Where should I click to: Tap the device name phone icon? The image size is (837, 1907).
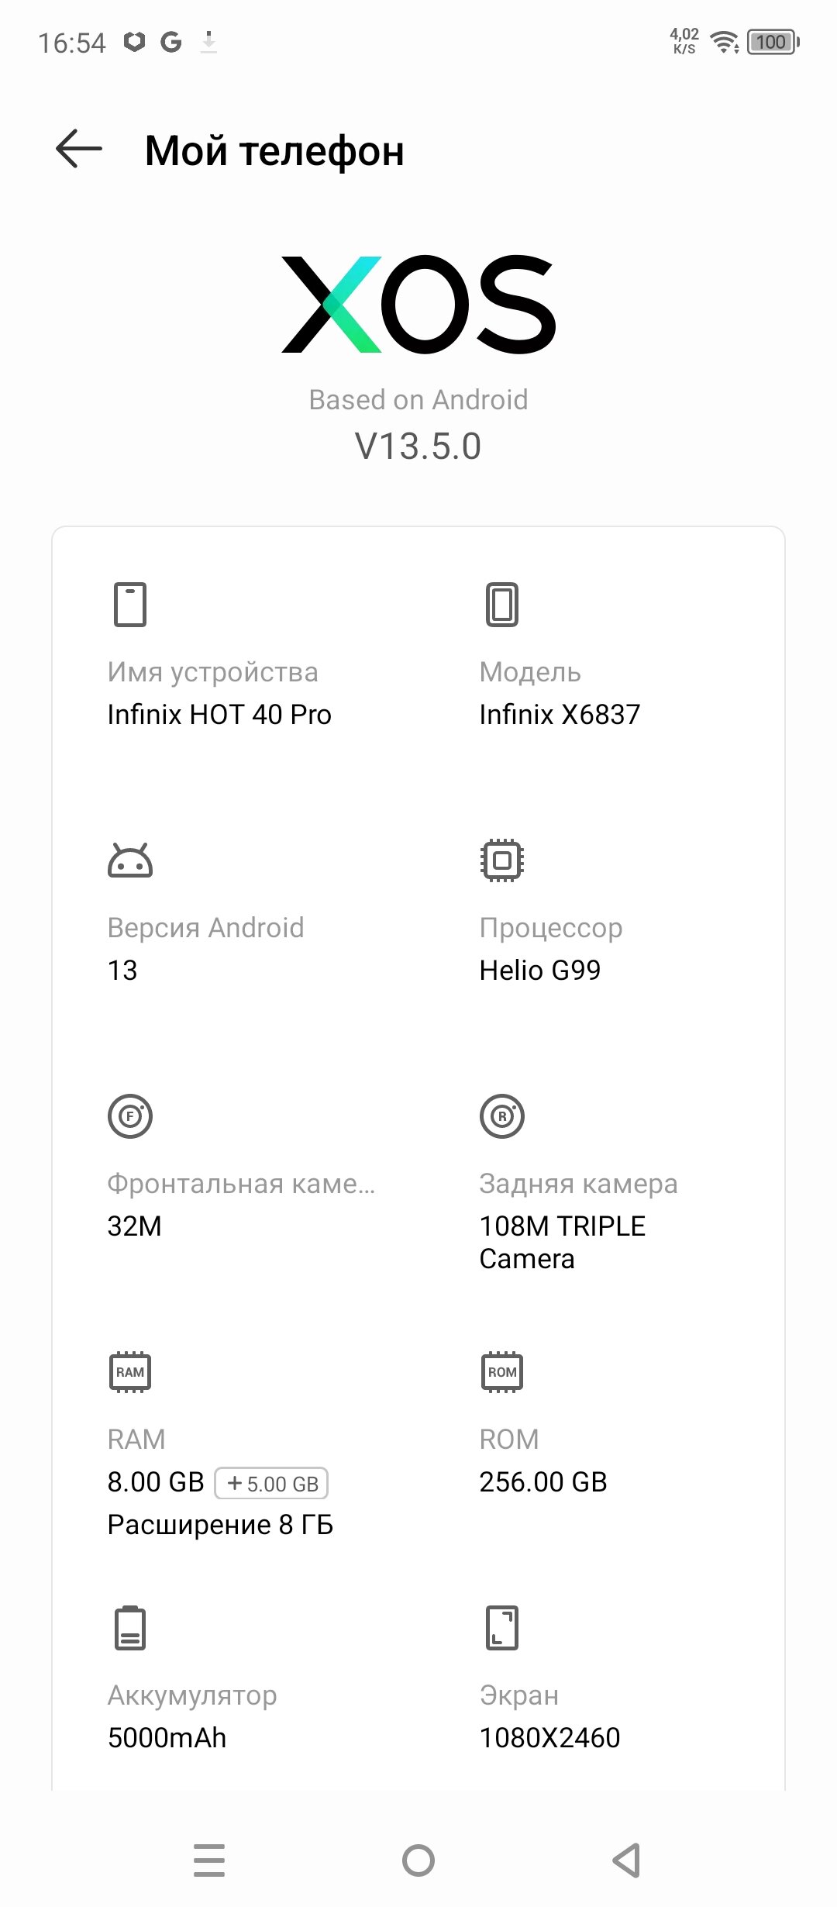click(x=130, y=604)
